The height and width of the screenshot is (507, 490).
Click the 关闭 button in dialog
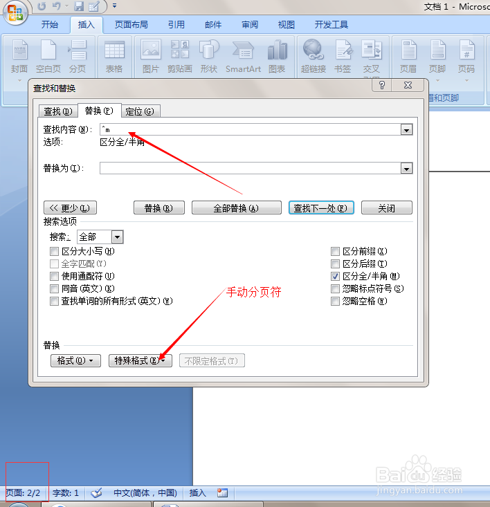click(387, 208)
